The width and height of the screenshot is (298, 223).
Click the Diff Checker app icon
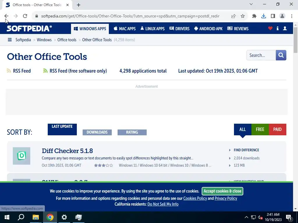[x=22, y=156]
